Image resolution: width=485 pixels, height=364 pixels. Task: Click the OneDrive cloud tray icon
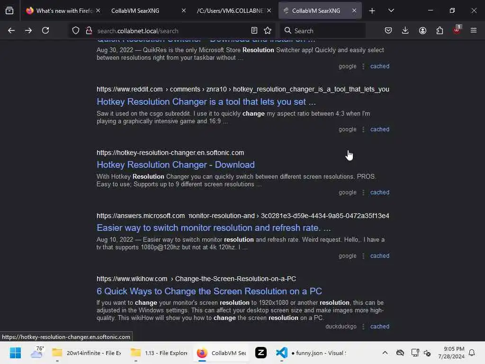(400, 353)
